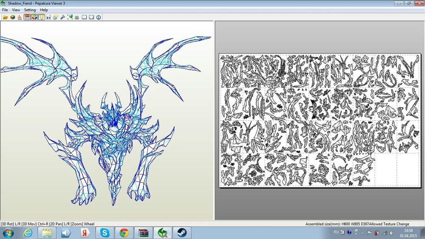Click the blue information icon
This screenshot has width=425, height=239.
tap(99, 17)
